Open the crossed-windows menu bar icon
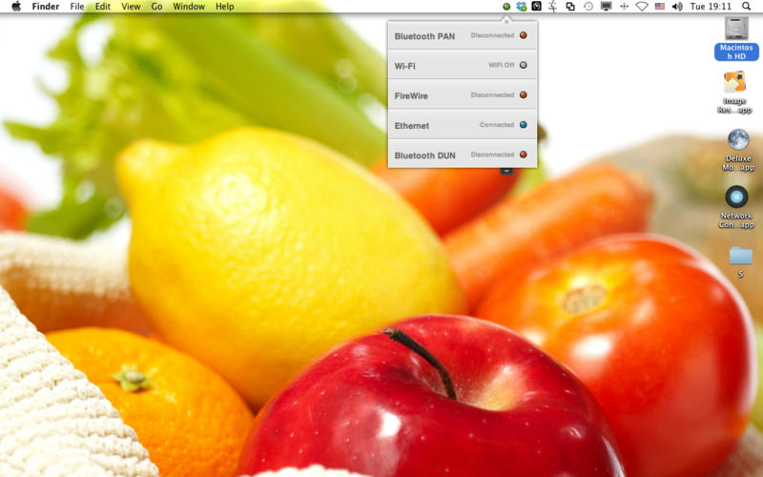 pyautogui.click(x=570, y=7)
